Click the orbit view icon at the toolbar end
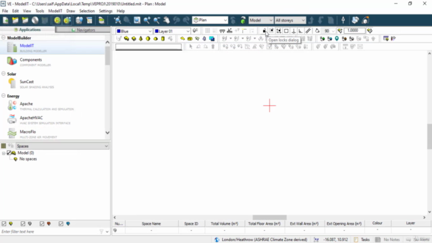Image resolution: width=432 pixels, height=243 pixels. pyautogui.click(x=366, y=20)
